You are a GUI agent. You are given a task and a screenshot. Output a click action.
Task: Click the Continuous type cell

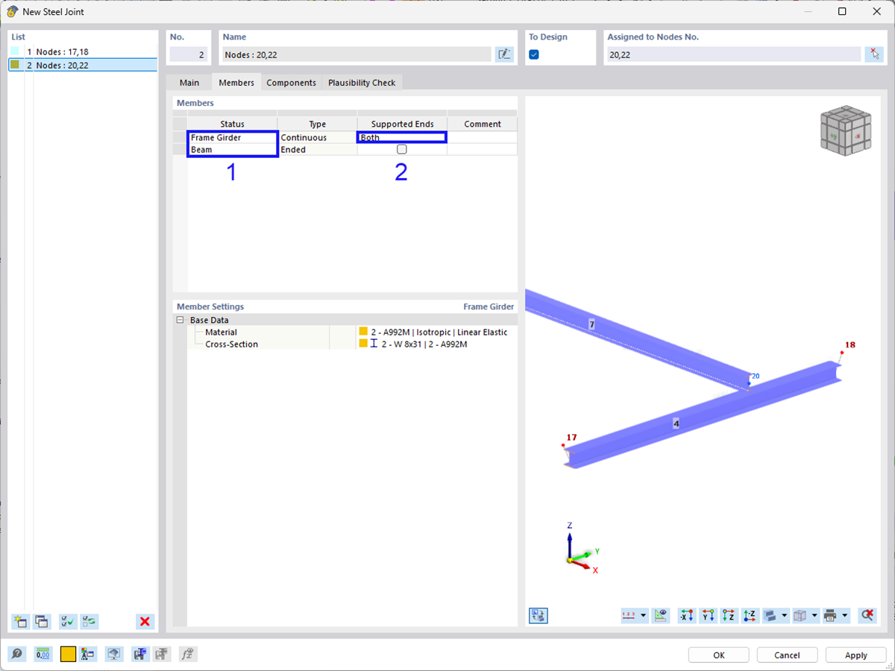pos(317,137)
